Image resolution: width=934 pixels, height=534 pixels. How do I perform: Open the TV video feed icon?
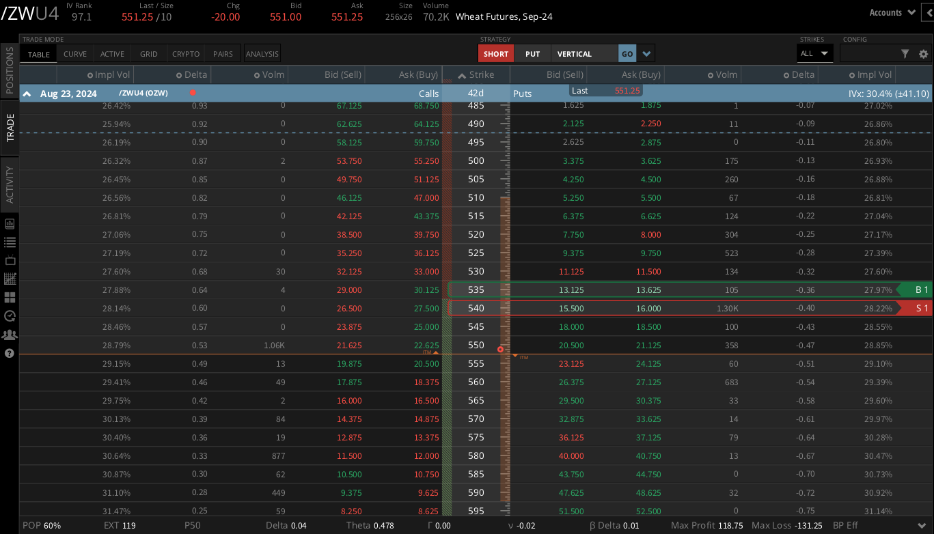point(10,260)
